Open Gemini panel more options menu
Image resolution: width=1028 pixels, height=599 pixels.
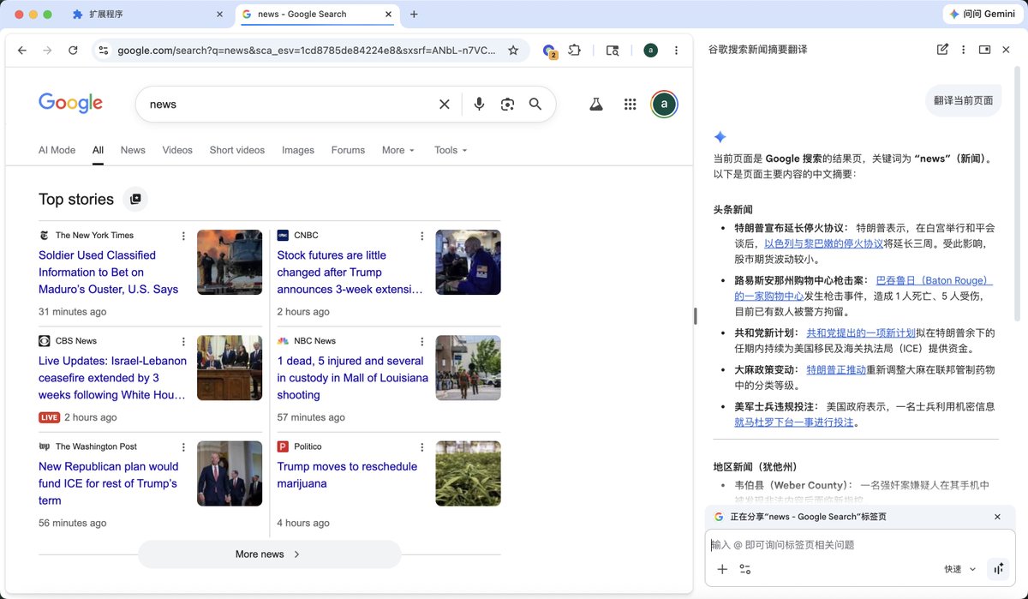[x=964, y=50]
